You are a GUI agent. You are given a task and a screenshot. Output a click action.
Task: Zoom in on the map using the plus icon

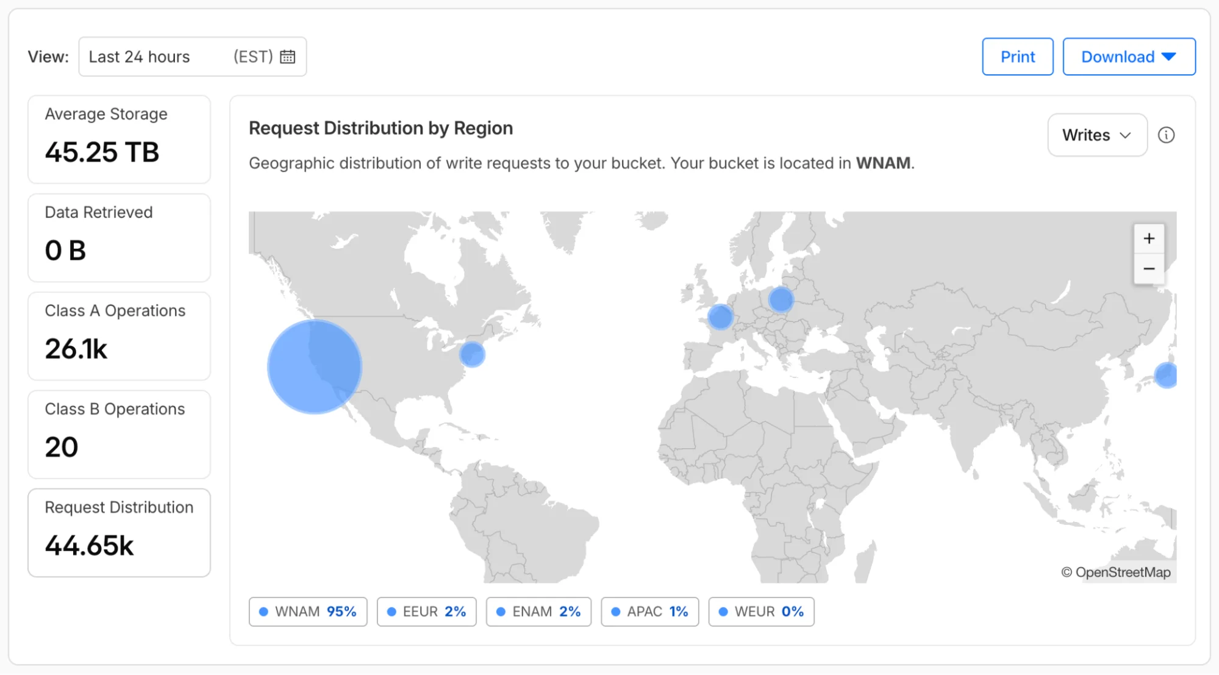pyautogui.click(x=1149, y=238)
